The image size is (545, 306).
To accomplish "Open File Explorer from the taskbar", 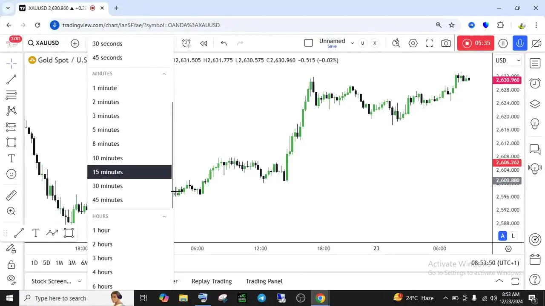I will pyautogui.click(x=183, y=298).
